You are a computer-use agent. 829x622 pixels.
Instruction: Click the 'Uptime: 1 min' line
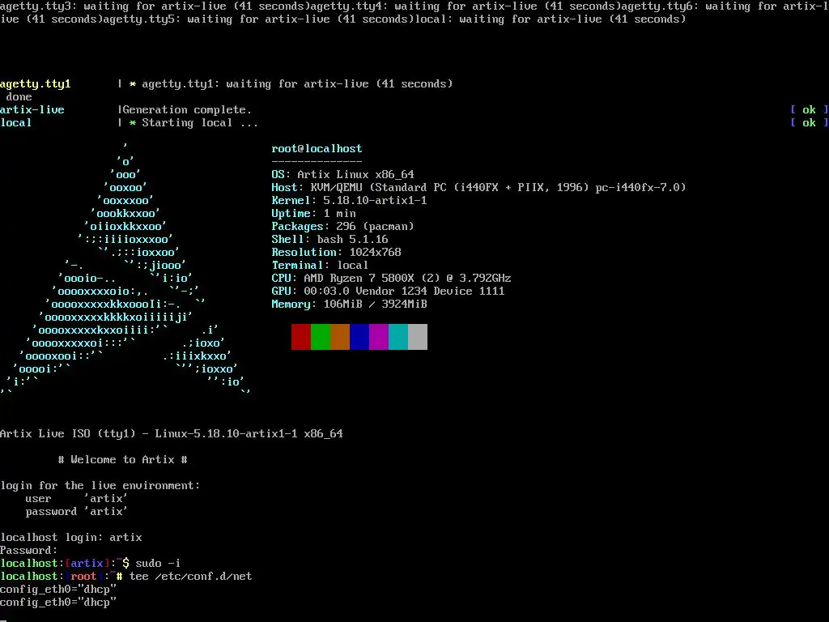click(x=313, y=213)
